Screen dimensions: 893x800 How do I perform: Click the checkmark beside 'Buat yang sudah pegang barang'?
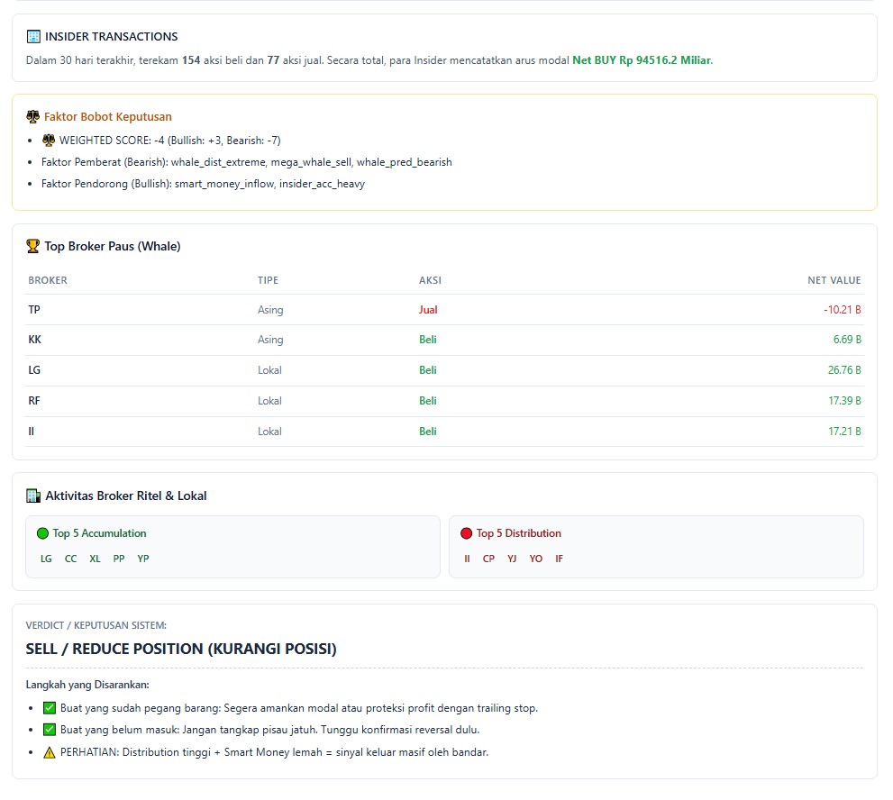pos(50,708)
